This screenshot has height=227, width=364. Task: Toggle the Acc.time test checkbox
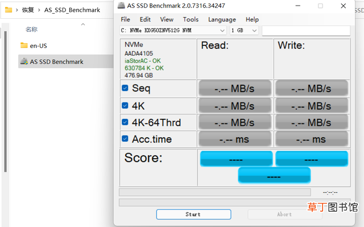[x=125, y=139]
